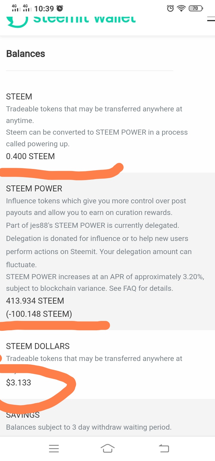Tap the alarm clock icon next to 10:39
This screenshot has width=215, height=461.
click(60, 8)
